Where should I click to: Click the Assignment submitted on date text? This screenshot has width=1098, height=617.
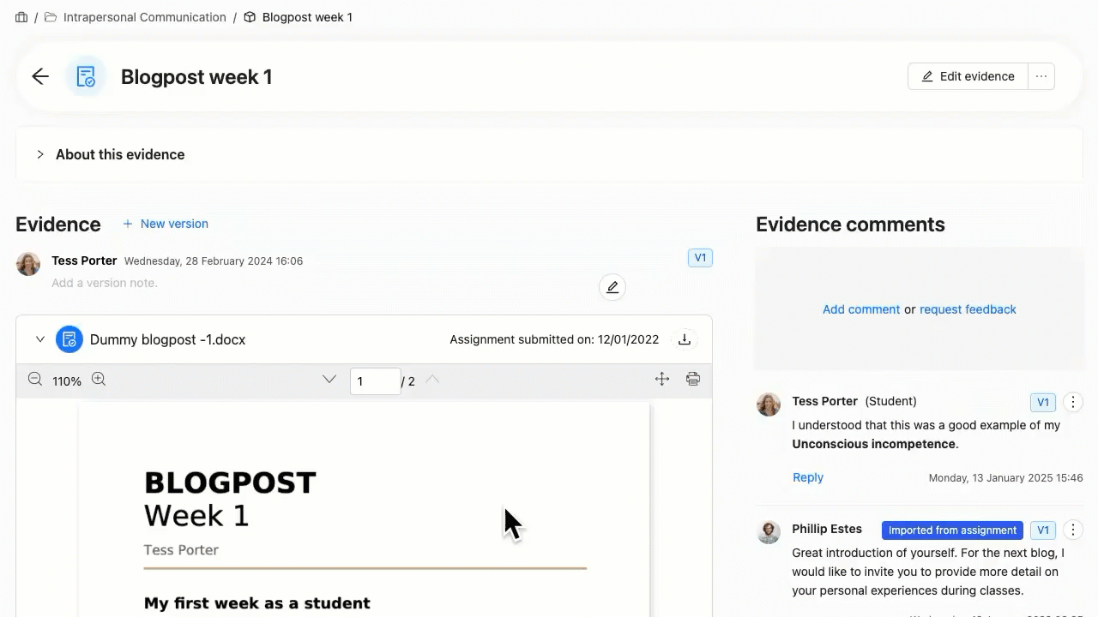554,339
